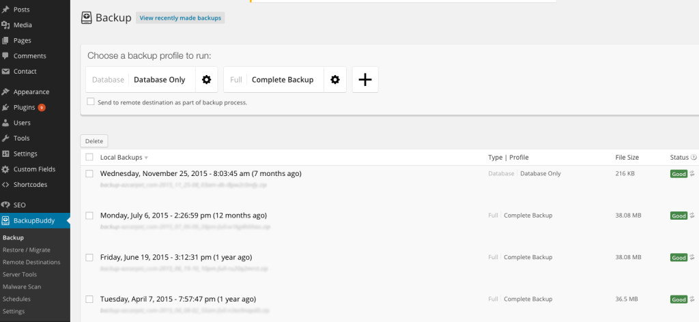This screenshot has width=699, height=322.
Task: Check the November 25, 2015 backup checkbox
Action: [89, 174]
